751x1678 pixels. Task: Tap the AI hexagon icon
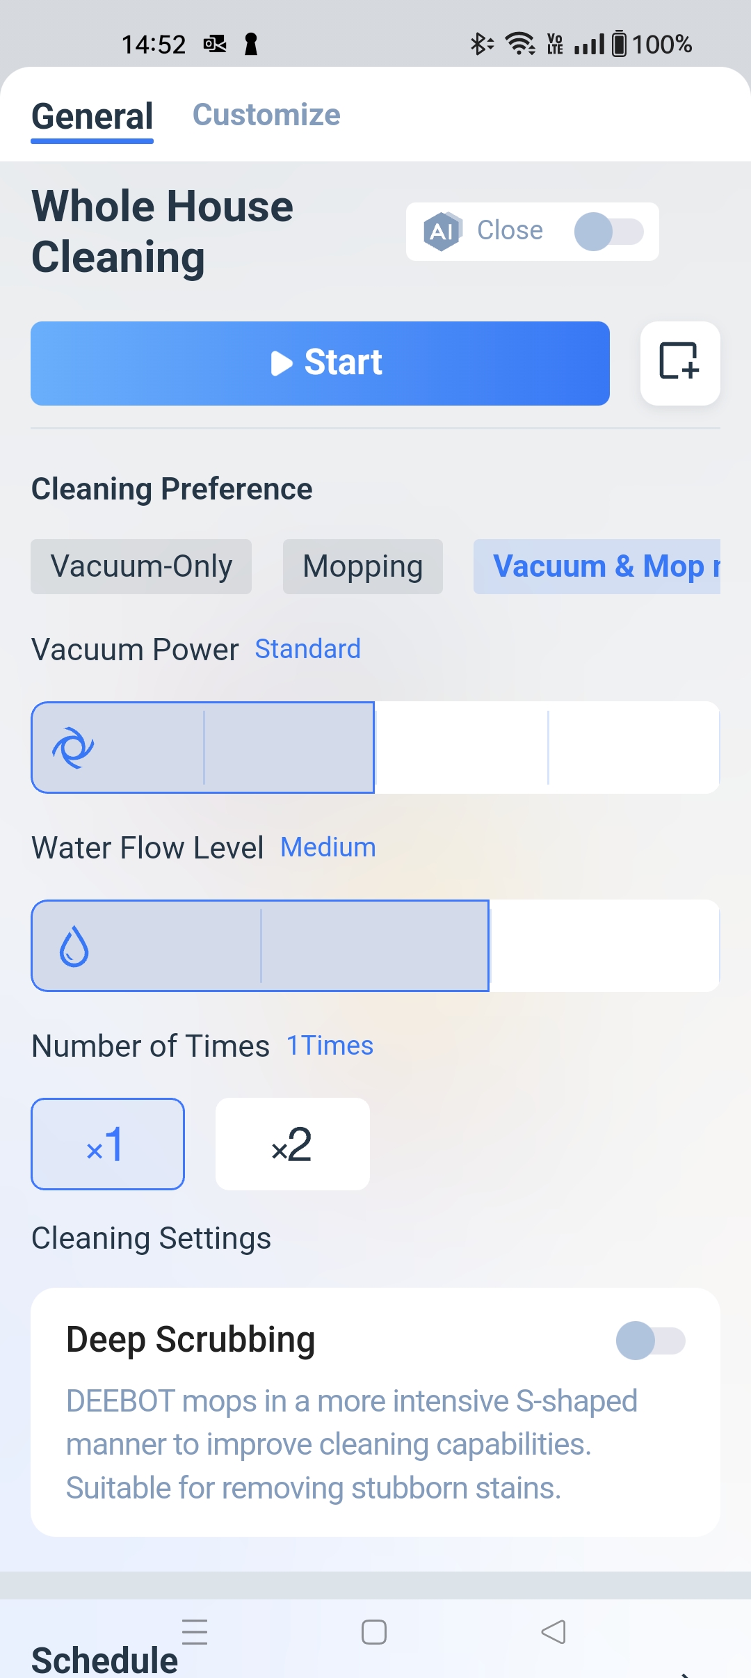[x=442, y=231]
